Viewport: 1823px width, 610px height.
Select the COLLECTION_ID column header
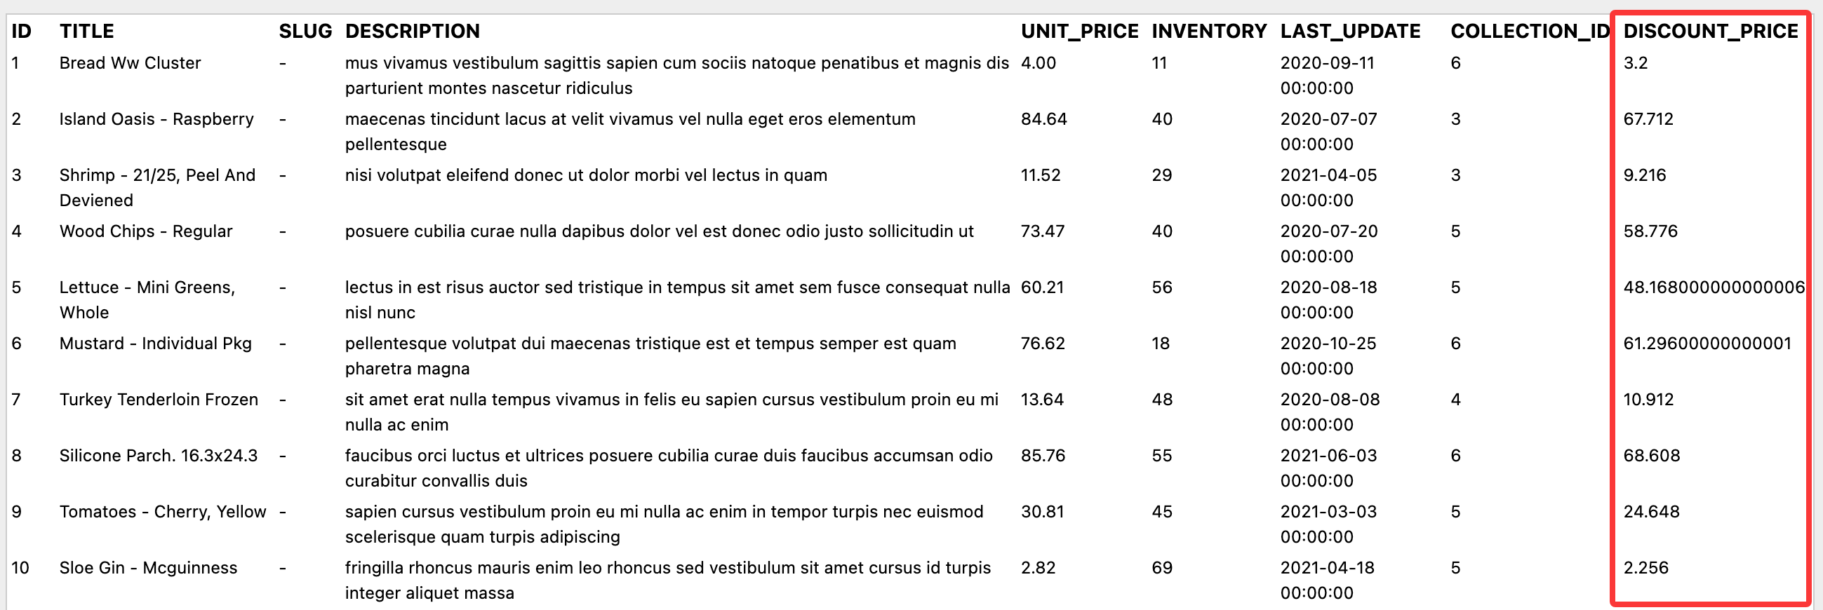click(x=1530, y=31)
